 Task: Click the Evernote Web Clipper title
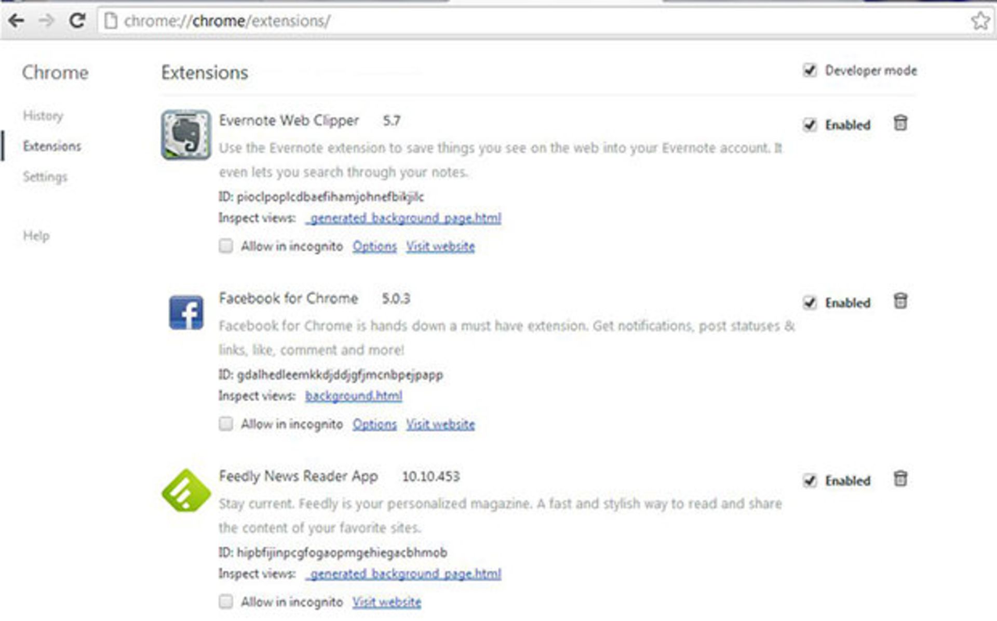click(289, 121)
